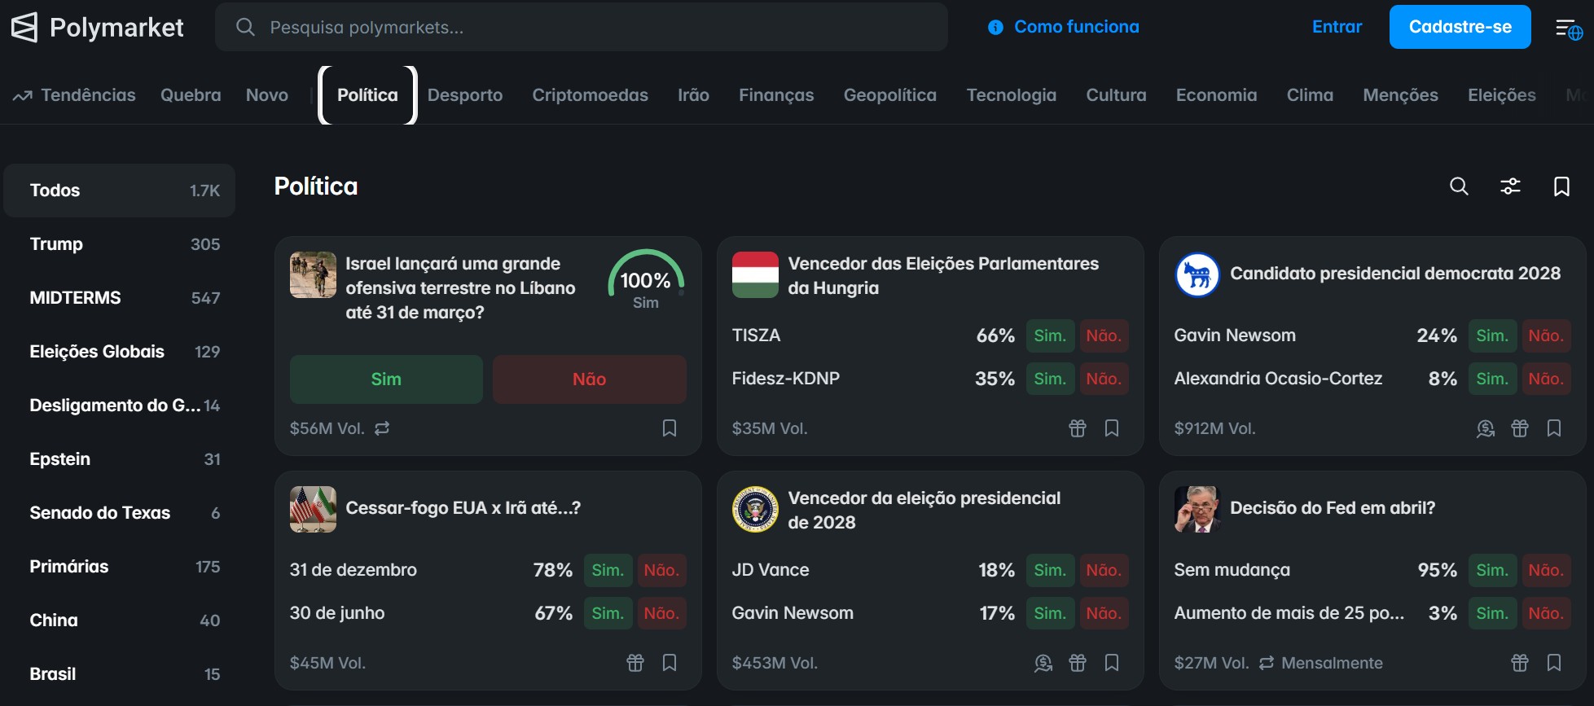
Task: Select Sim on Israel-Líbano offensive market
Action: pyautogui.click(x=386, y=379)
